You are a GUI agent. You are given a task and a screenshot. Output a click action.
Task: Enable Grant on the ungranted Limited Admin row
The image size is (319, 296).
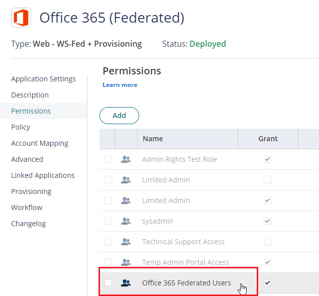(x=268, y=180)
